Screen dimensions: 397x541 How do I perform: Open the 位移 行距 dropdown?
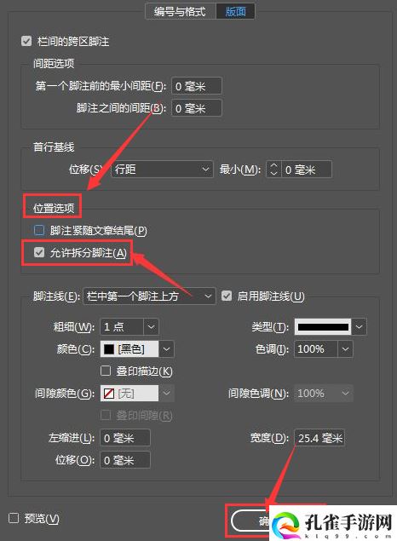click(162, 170)
